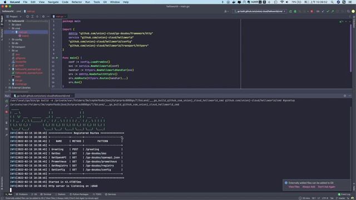Screen dimensions: 356x200
Task: Click the Git commit checkmark in toolbar
Action: click(328, 11)
